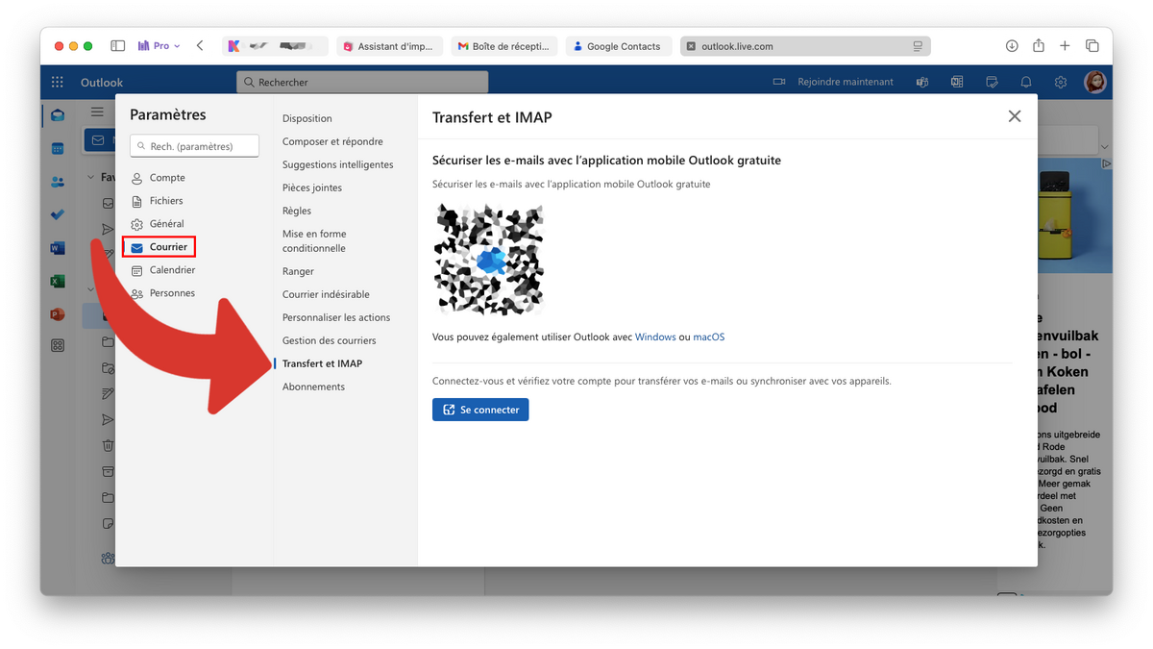
Task: Toggle the Safari sidebar
Action: tap(118, 46)
